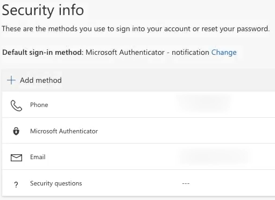Open the Security questions entry
The height and width of the screenshot is (200, 275).
[x=138, y=183]
